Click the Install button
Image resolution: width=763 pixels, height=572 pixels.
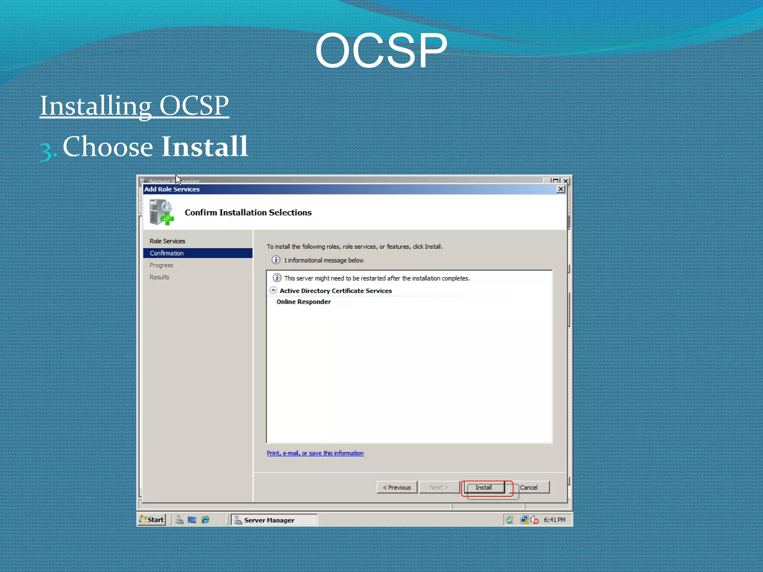click(x=484, y=487)
